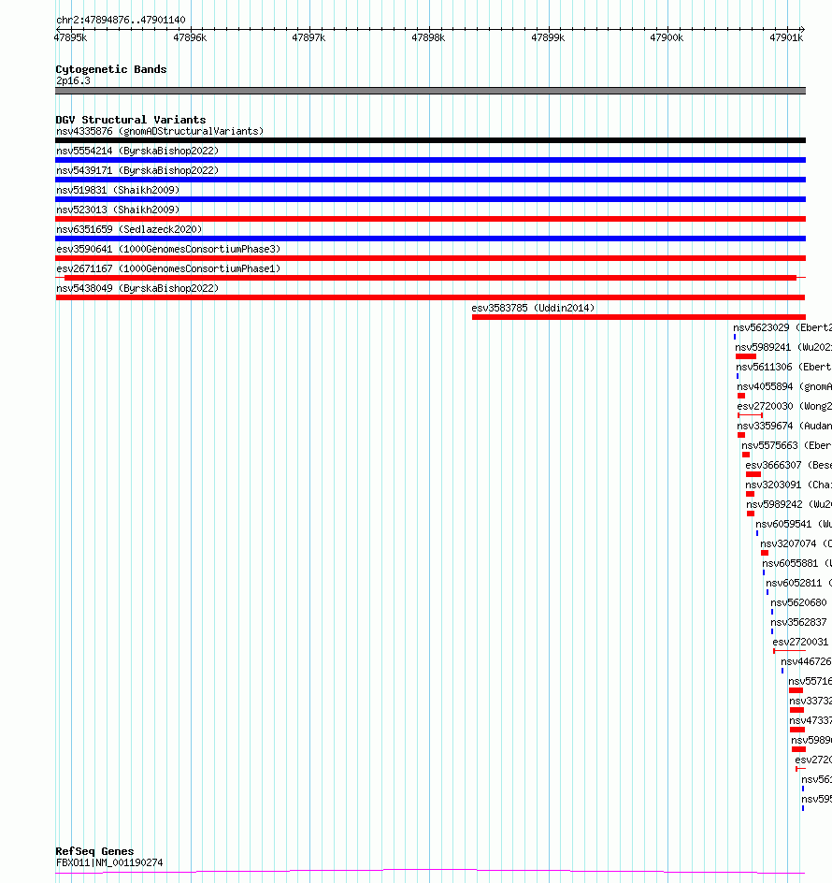Viewport: 832px width, 883px height.
Task: Select the red nsv5989241 variant bar
Action: 746,356
